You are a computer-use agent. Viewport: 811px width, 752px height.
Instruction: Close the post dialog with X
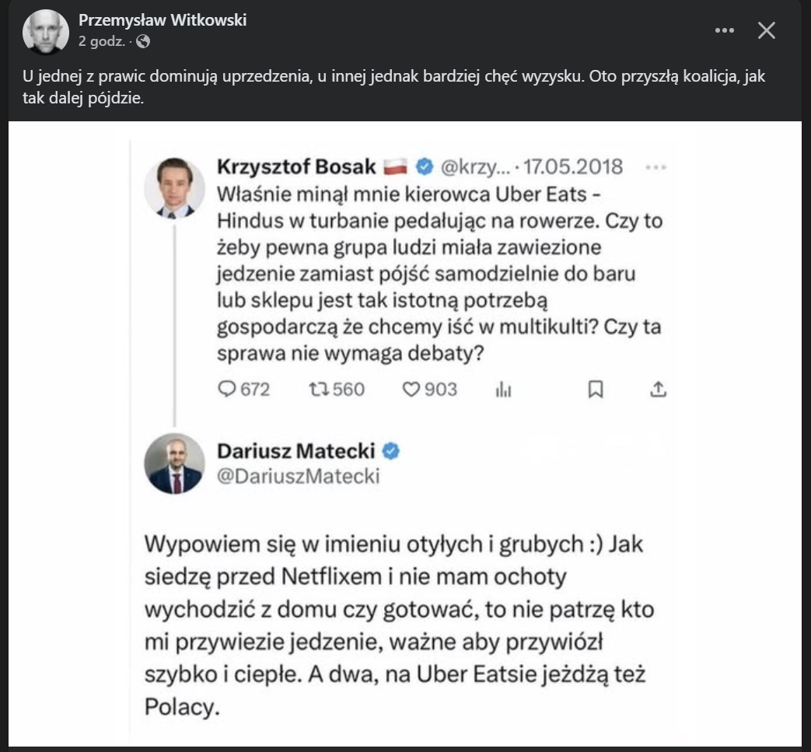coord(767,30)
